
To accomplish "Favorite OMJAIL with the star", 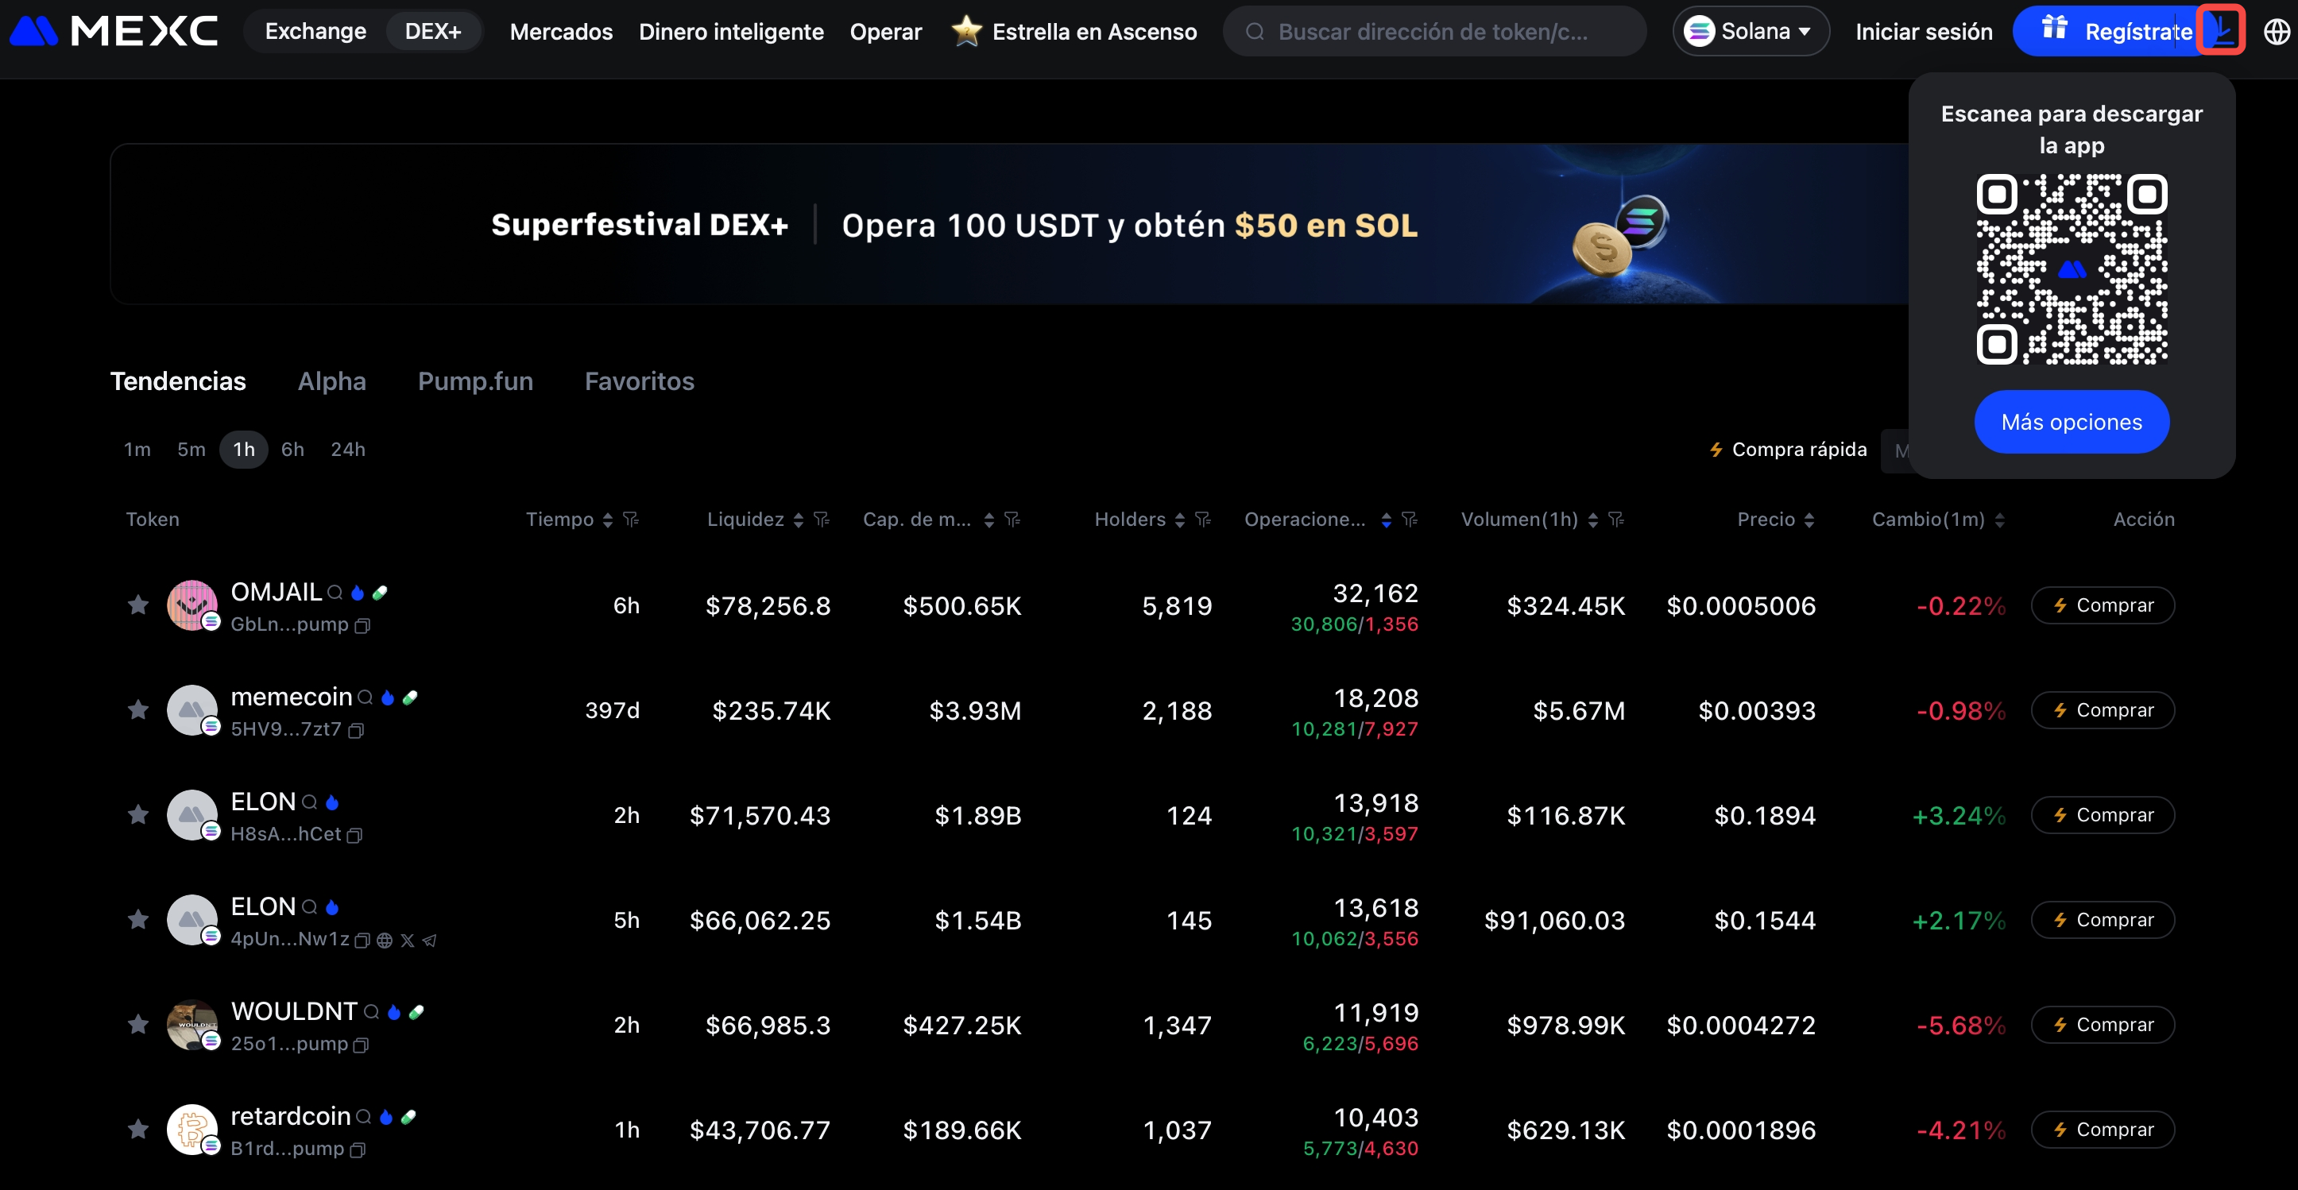I will coord(138,605).
